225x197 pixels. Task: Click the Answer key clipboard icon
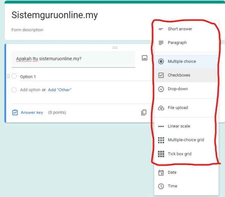15,113
